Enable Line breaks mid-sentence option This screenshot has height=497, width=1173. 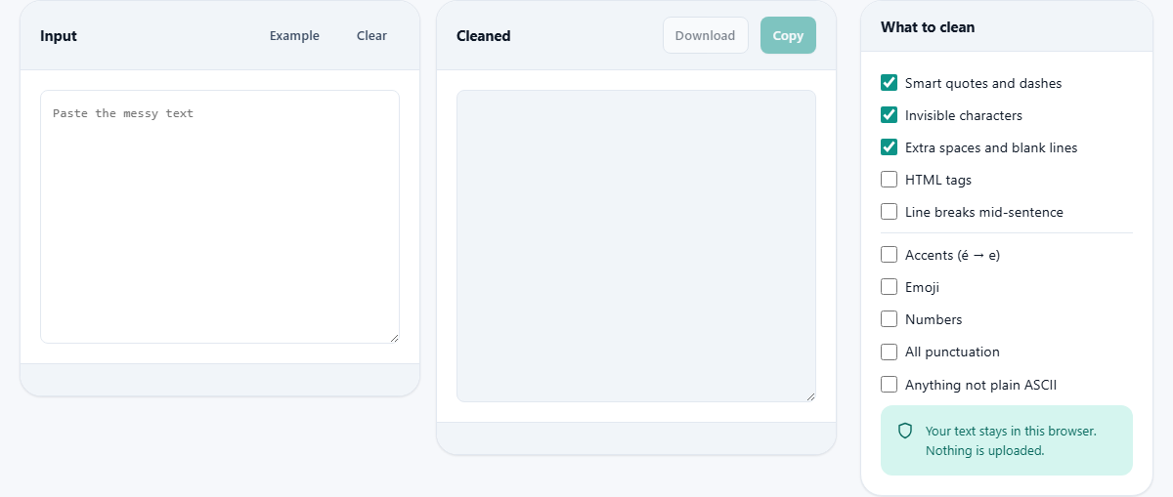[x=890, y=212]
